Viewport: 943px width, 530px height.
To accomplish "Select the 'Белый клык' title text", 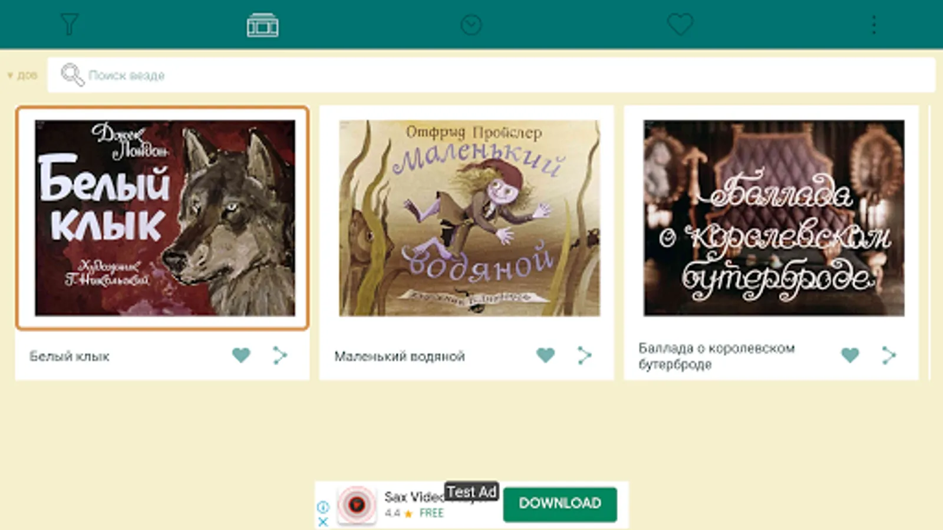I will [x=70, y=356].
